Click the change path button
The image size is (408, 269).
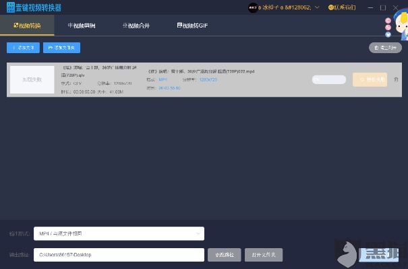coord(224,255)
